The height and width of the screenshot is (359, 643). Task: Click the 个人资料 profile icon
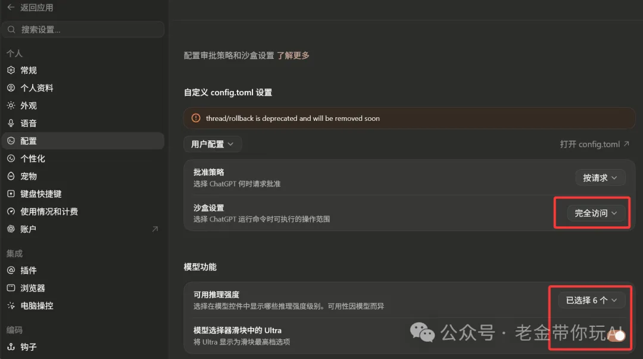[x=11, y=88]
